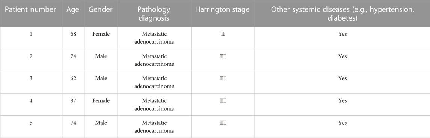Viewport: 430px width, 138px height.
Task: Select the Other systemic diseases header
Action: coord(342,13)
